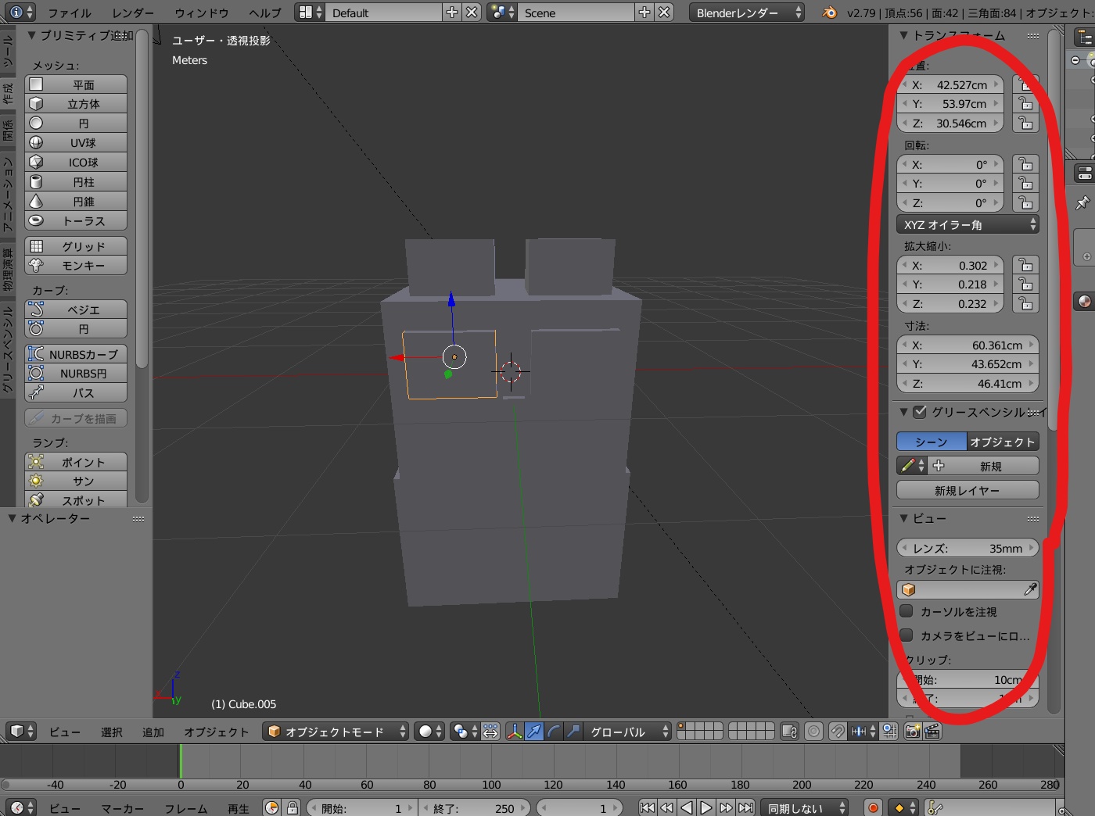This screenshot has height=816, width=1095.
Task: Add a モンキー mesh primitive
Action: (75, 265)
